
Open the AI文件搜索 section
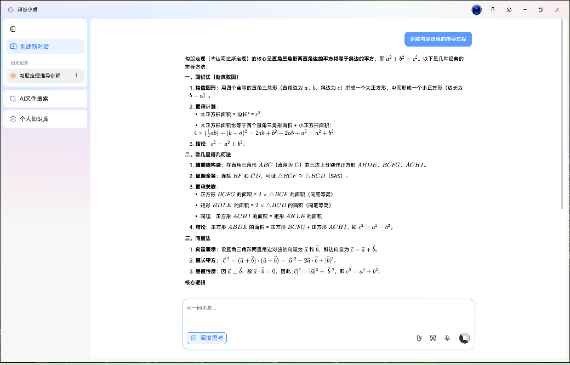point(45,99)
